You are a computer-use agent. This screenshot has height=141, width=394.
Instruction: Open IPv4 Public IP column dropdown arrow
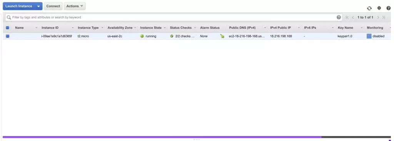[299, 28]
